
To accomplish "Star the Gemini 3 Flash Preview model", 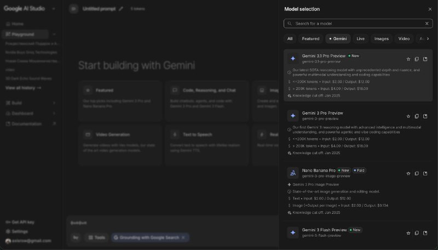I will (x=408, y=233).
